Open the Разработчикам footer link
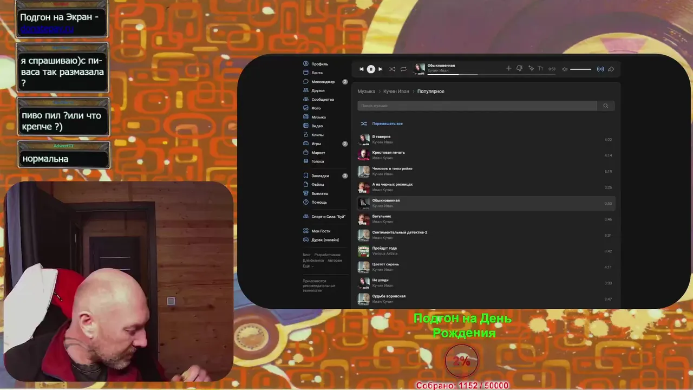Screen dimensions: 693x390 pos(328,255)
